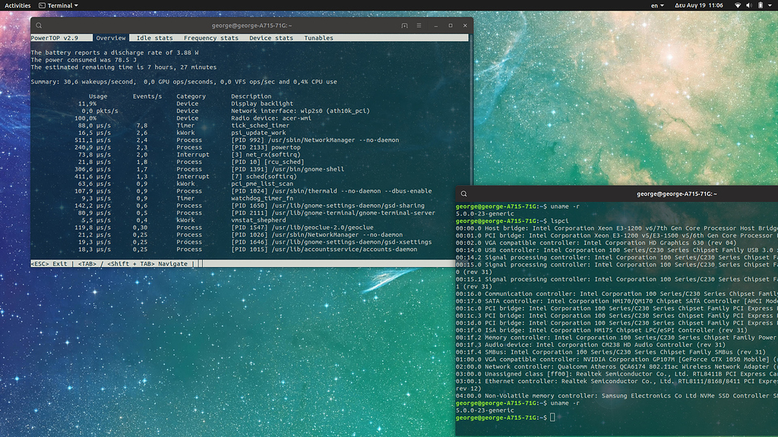Image resolution: width=778 pixels, height=437 pixels.
Task: Click the lspci terminal title bar
Action: point(617,193)
